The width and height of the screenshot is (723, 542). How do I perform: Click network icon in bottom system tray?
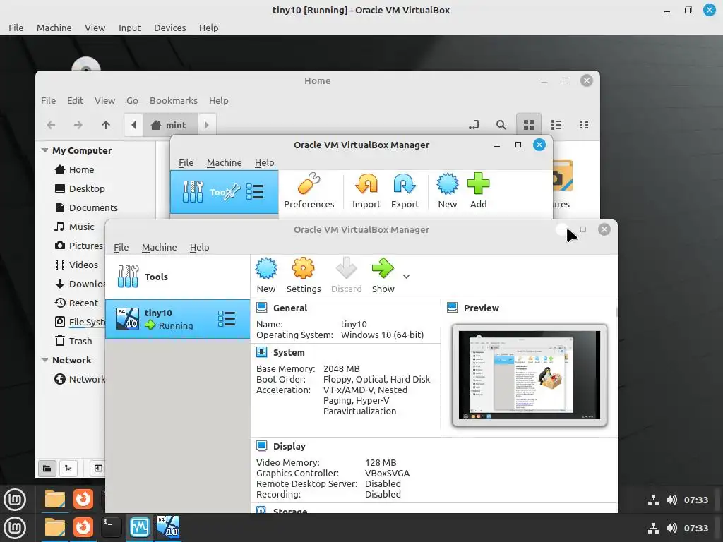(x=653, y=528)
